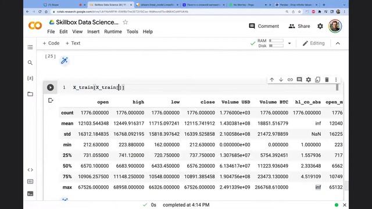
Task: Delete the cell with trash icon
Action: pyautogui.click(x=327, y=80)
